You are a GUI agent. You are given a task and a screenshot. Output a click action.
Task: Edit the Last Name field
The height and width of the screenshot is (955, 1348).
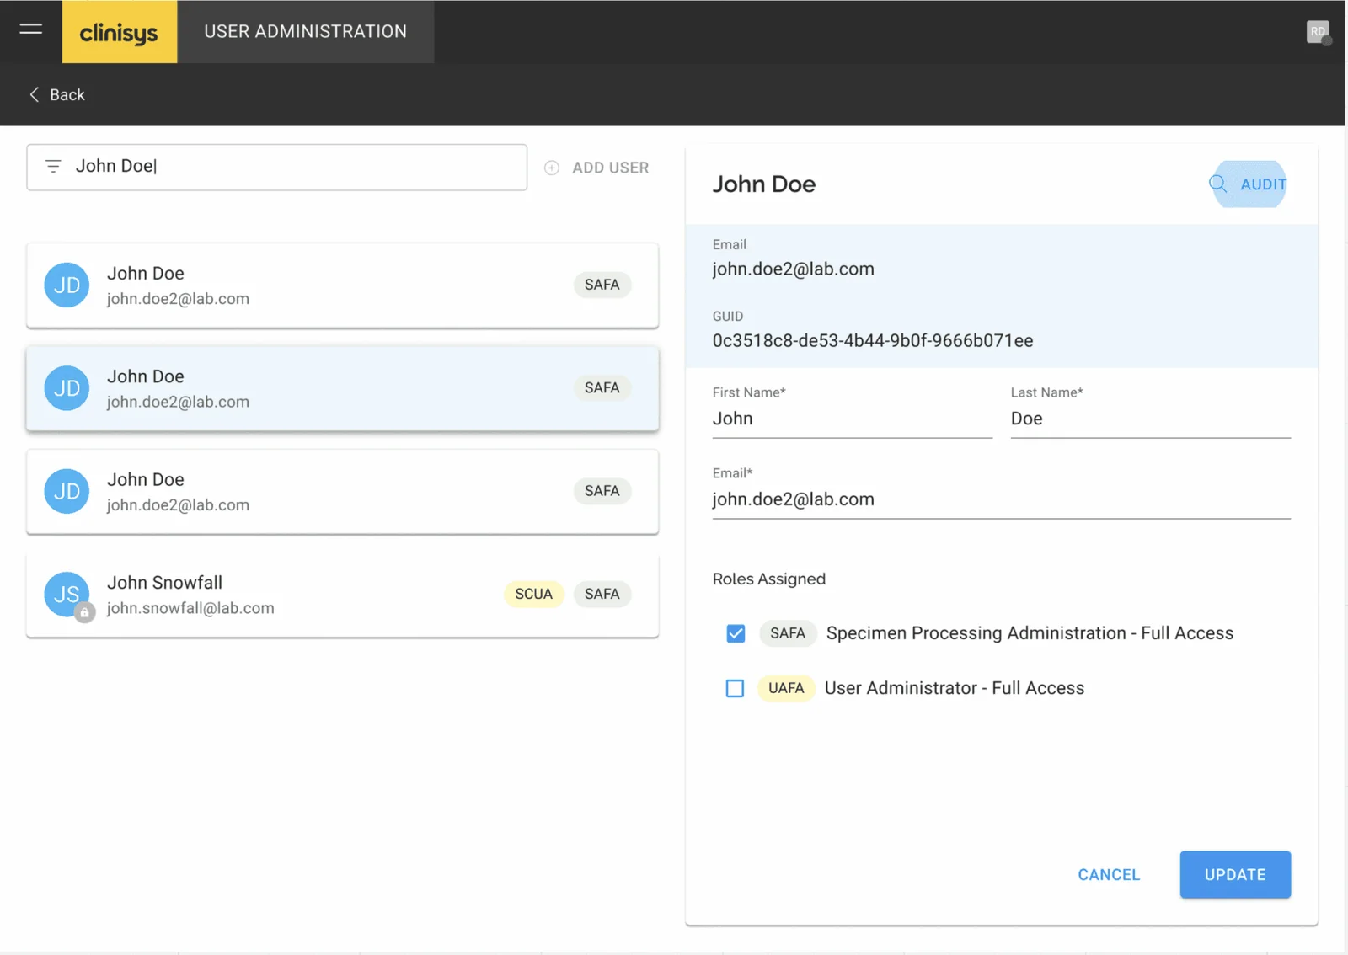[1150, 419]
